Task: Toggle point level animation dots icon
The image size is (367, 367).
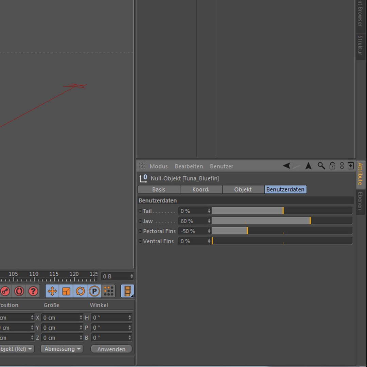Action: pyautogui.click(x=108, y=291)
